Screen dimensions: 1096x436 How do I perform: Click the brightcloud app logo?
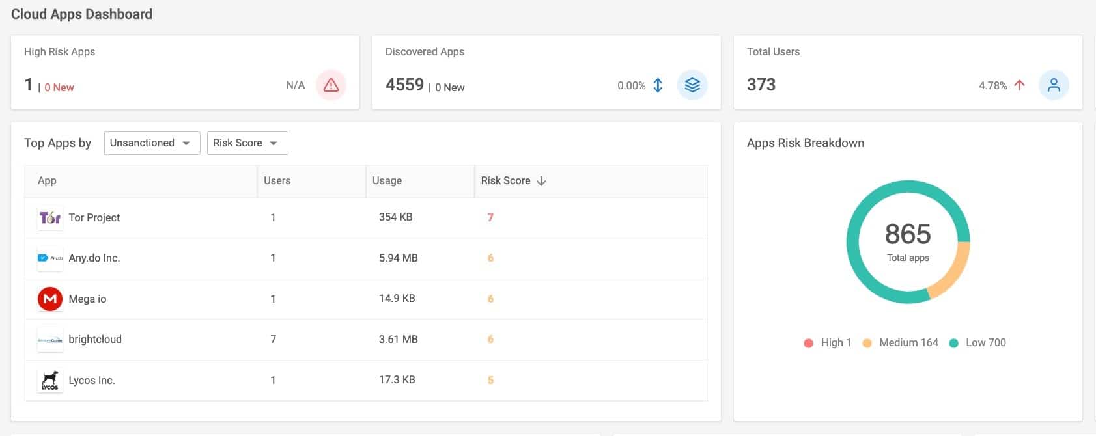(50, 340)
